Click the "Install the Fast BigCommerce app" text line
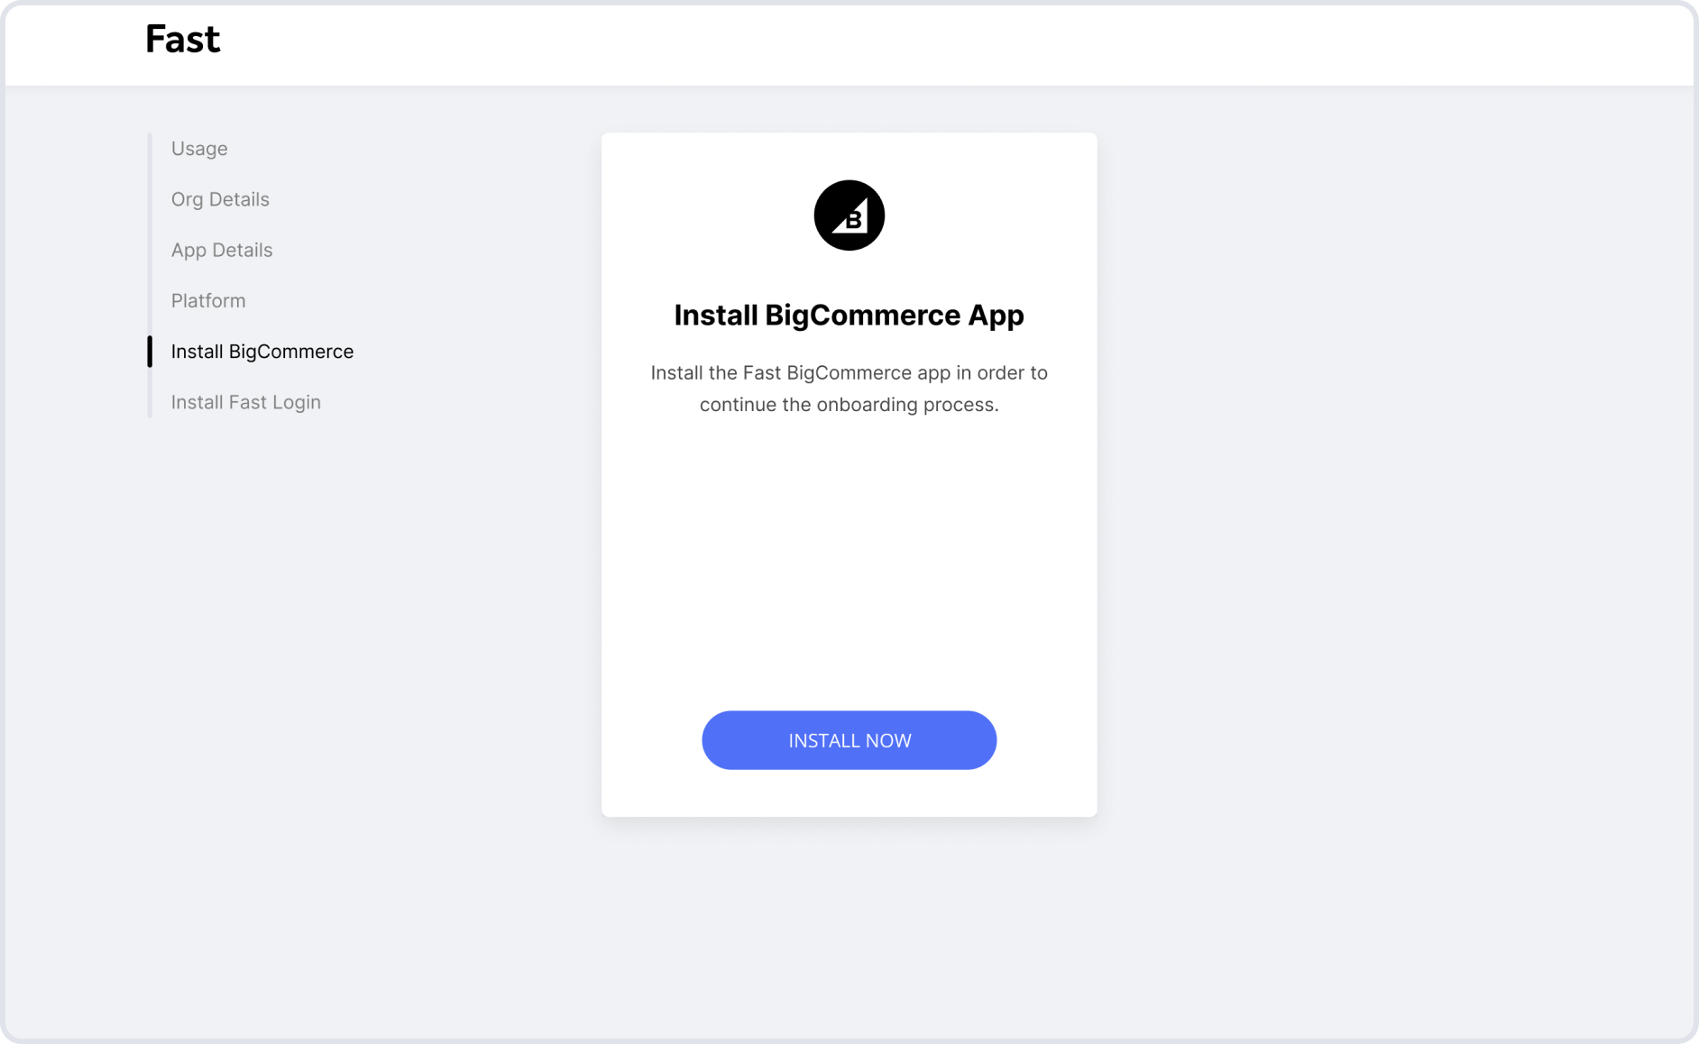The width and height of the screenshot is (1699, 1044). coord(849,373)
